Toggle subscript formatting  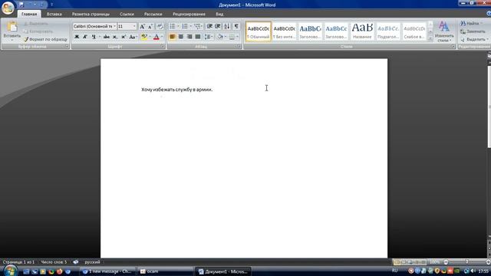click(115, 37)
